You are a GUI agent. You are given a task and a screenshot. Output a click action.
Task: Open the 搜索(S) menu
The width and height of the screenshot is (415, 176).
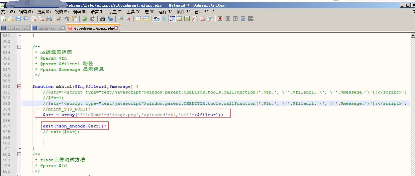[44, 12]
